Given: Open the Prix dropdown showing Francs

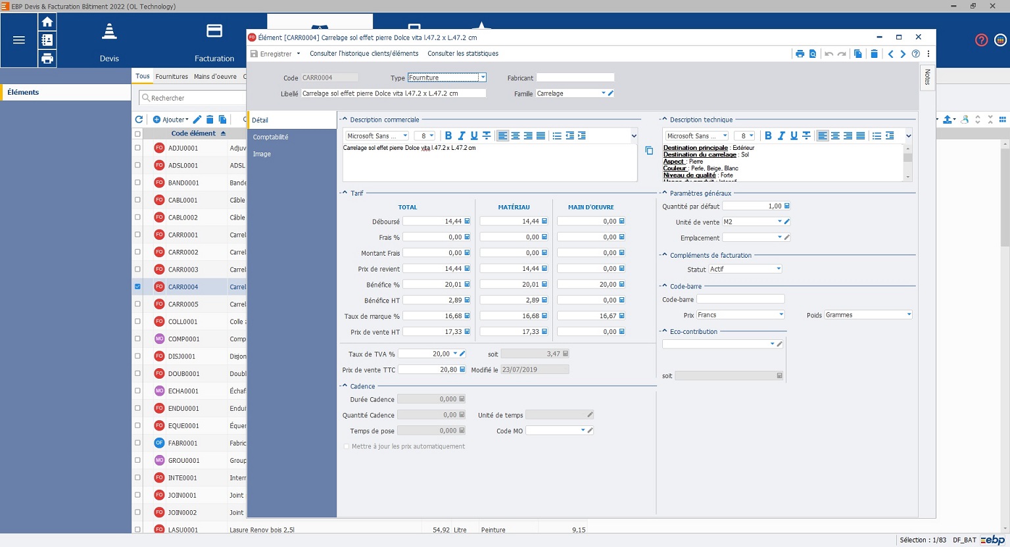Looking at the screenshot, I should point(781,315).
